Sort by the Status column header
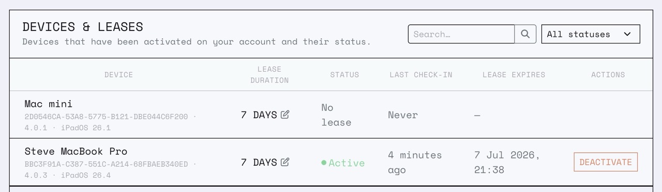Image resolution: width=662 pixels, height=192 pixels. click(344, 75)
